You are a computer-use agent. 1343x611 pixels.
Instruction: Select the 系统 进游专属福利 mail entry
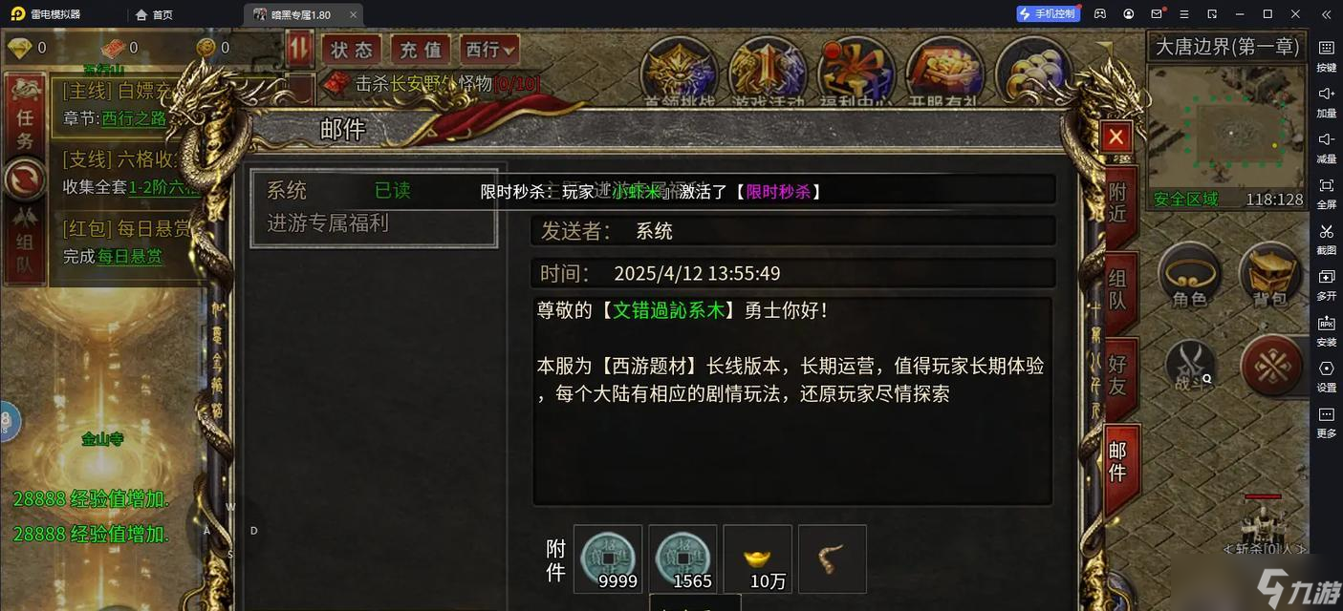374,207
